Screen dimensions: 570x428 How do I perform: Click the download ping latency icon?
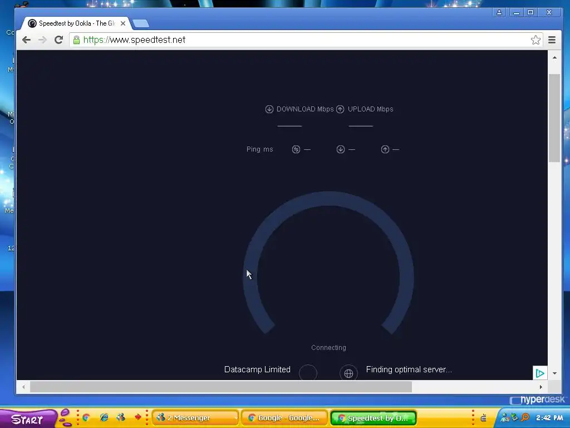click(341, 149)
